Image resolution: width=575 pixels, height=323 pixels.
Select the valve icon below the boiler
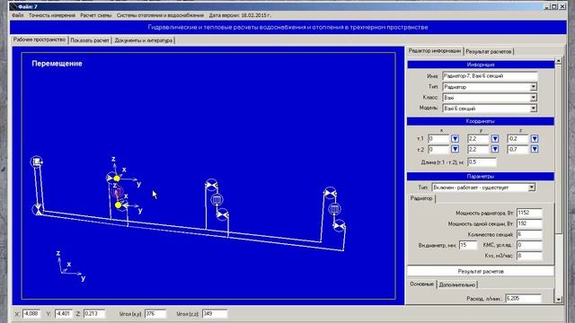tap(38, 210)
